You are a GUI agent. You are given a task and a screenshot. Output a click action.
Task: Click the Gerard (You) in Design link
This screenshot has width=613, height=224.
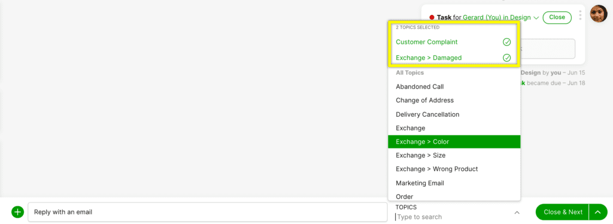click(497, 17)
